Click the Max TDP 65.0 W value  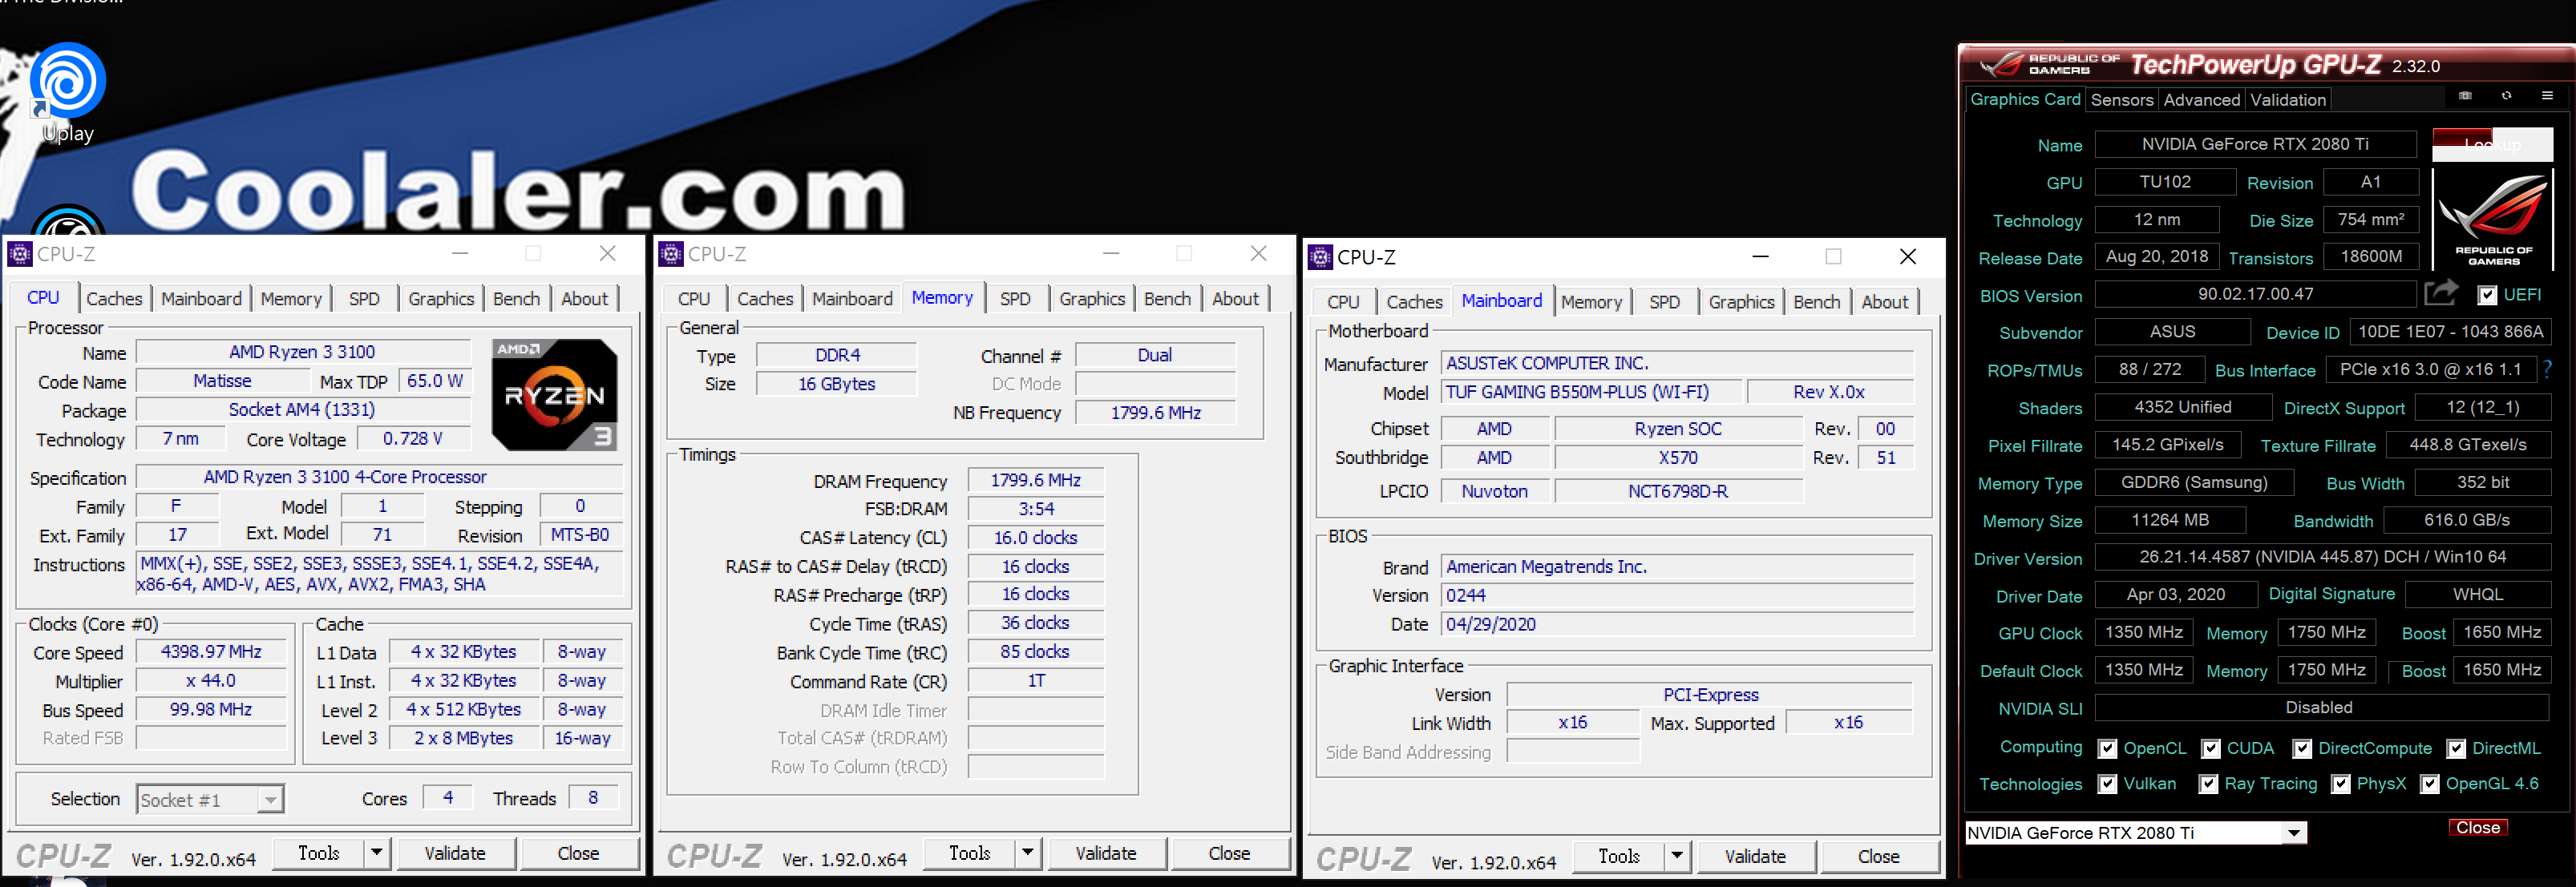coord(435,381)
